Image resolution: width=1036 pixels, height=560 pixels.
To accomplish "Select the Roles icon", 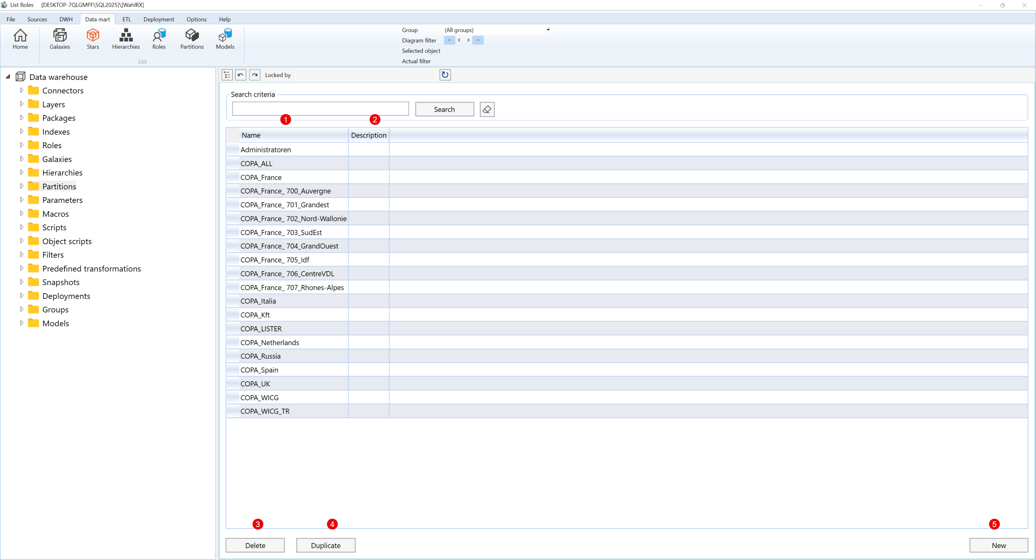I will click(159, 39).
